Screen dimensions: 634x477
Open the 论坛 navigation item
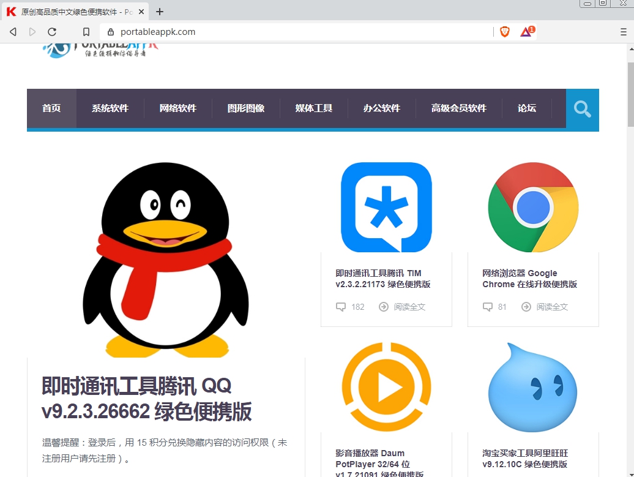pos(527,108)
